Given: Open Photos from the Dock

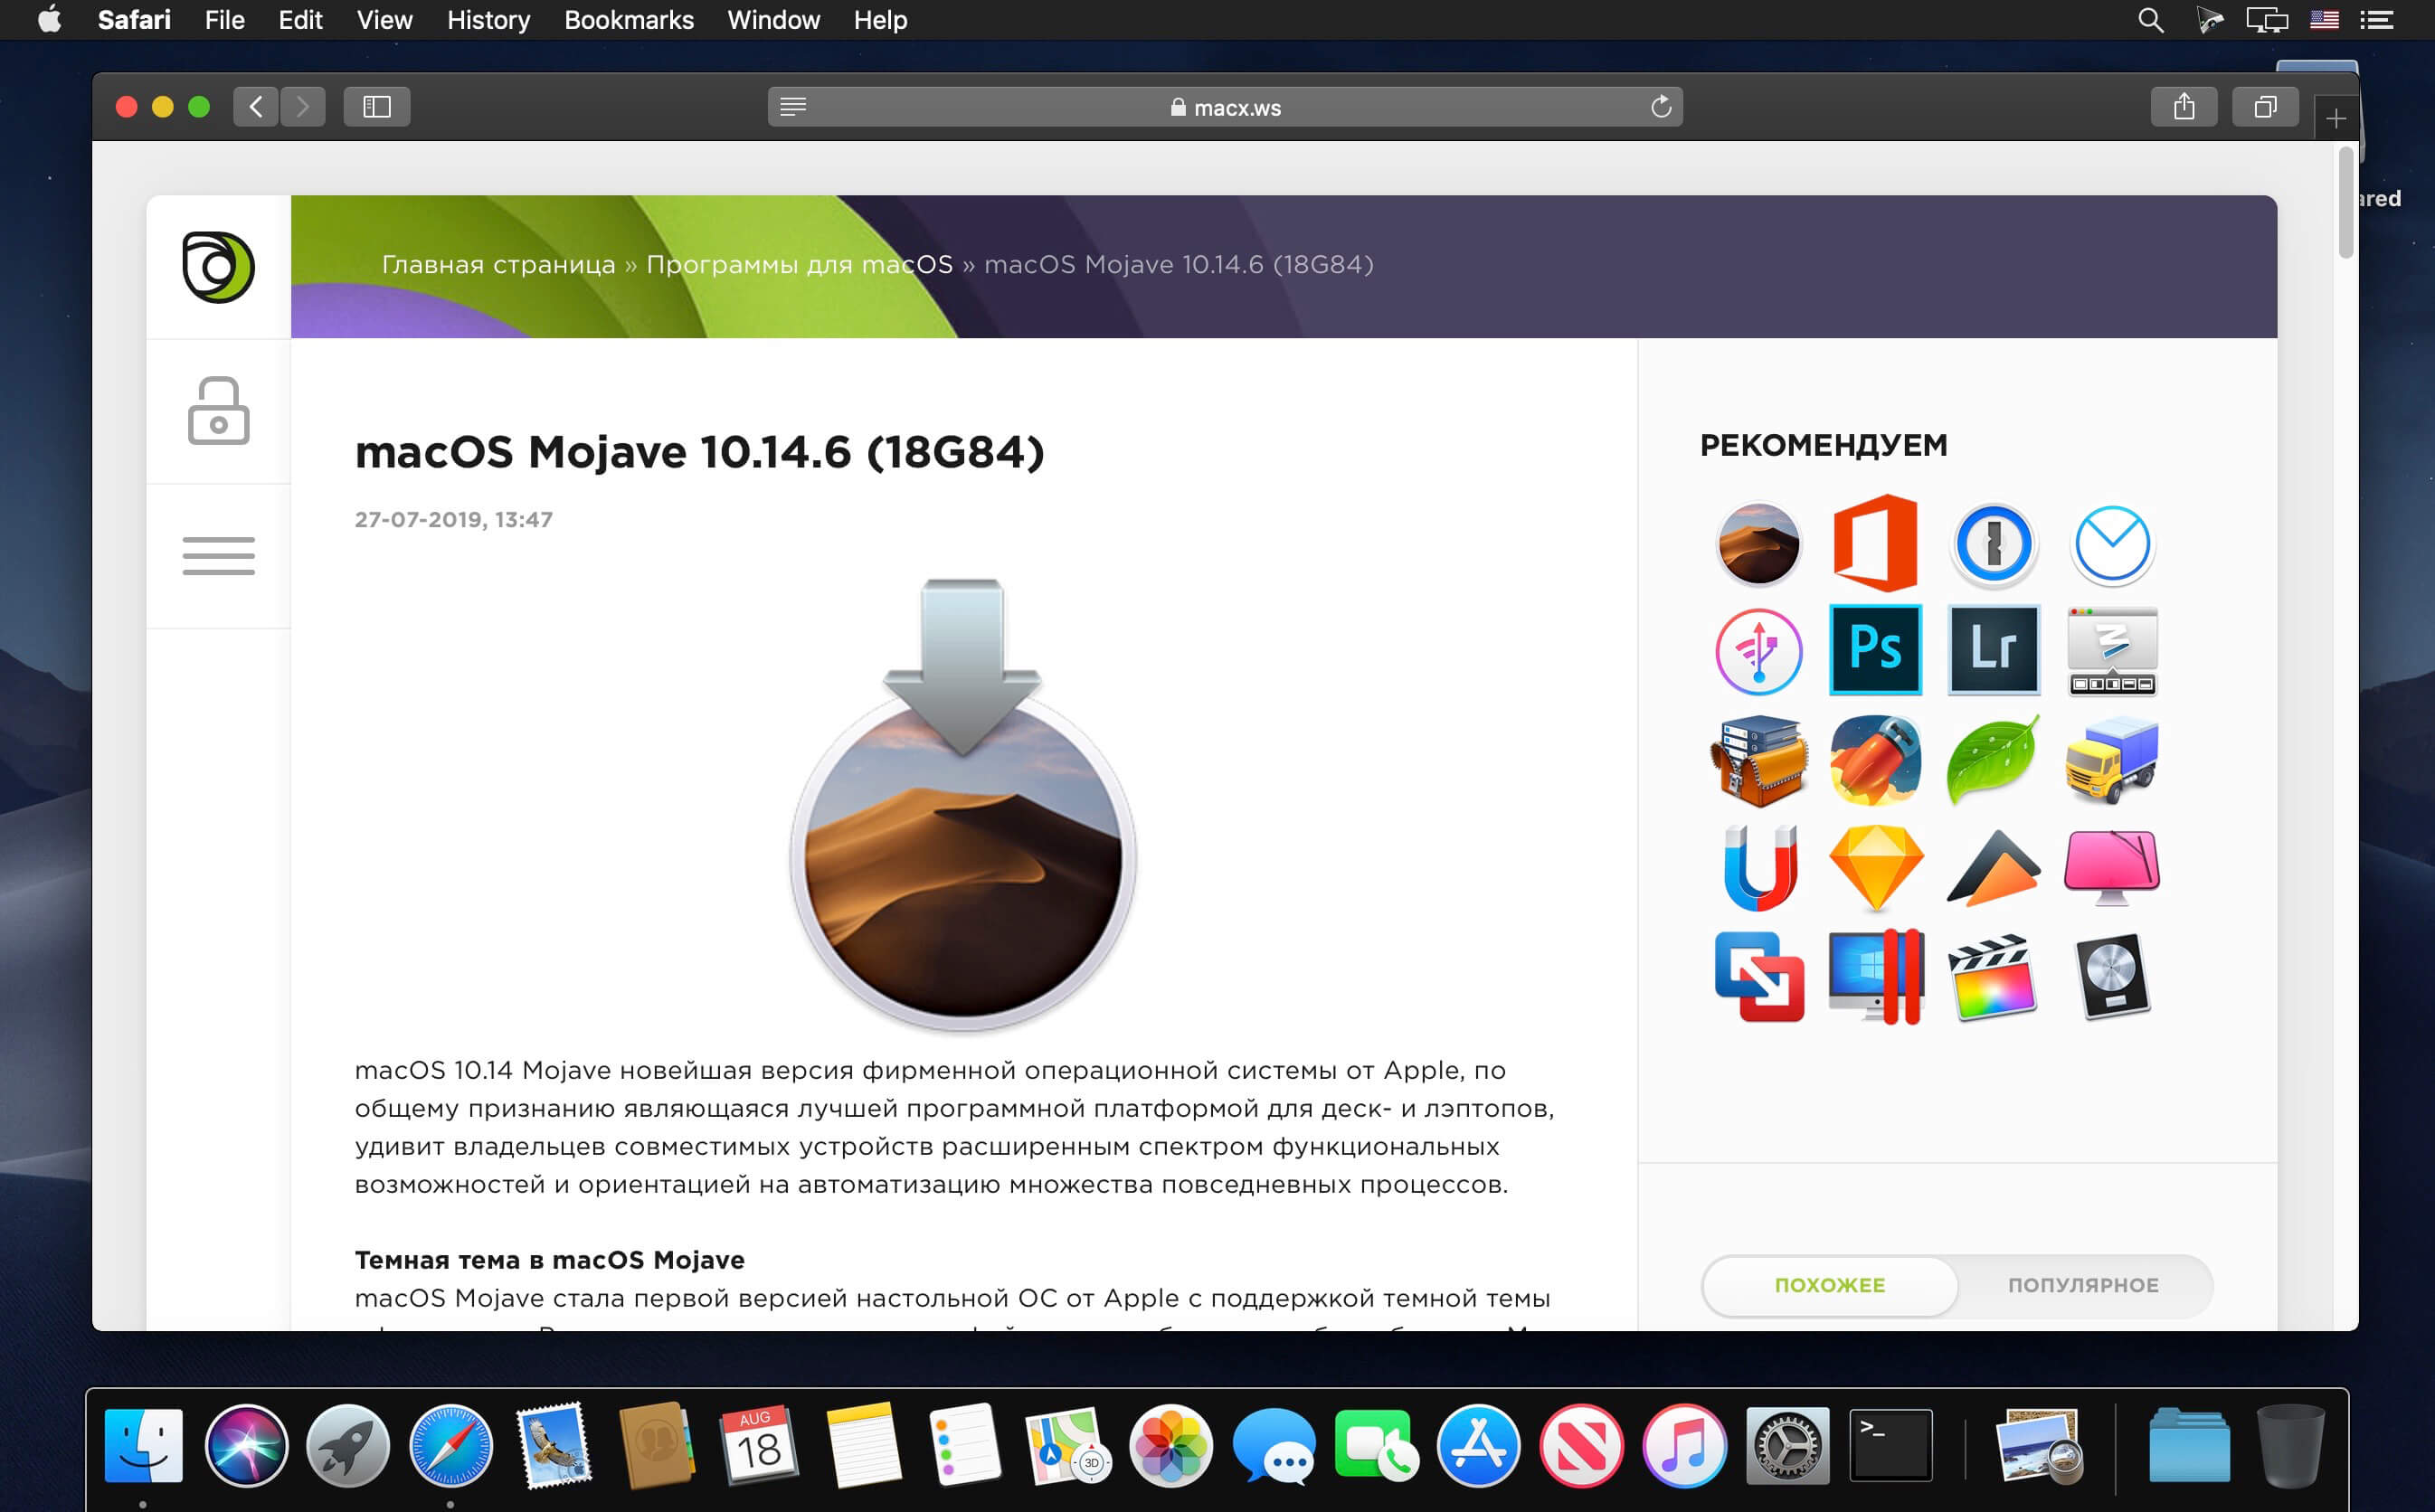Looking at the screenshot, I should coord(1171,1446).
